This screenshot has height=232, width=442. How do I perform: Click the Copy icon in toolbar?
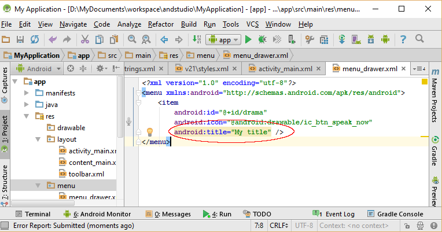point(100,39)
